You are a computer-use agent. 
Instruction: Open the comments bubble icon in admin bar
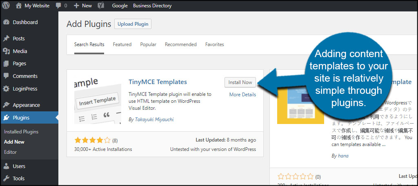[x=58, y=6]
